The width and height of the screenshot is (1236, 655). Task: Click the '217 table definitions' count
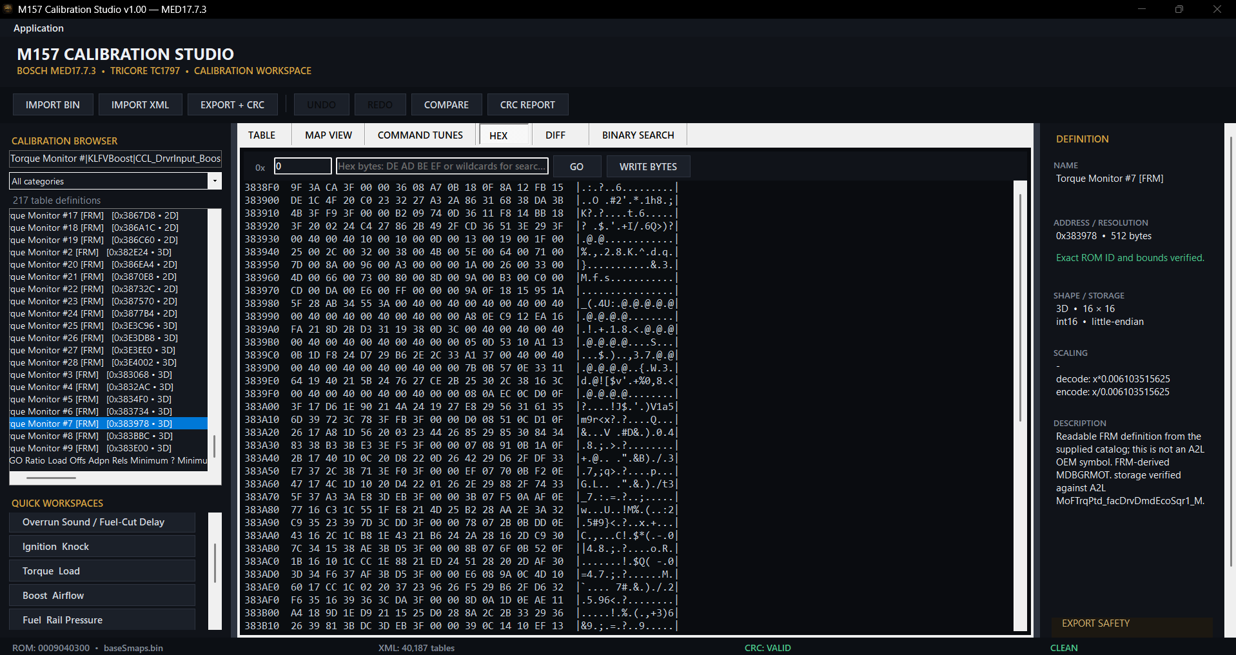pos(57,200)
